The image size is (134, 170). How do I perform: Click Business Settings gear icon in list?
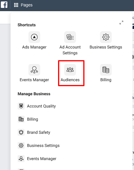[21, 145]
